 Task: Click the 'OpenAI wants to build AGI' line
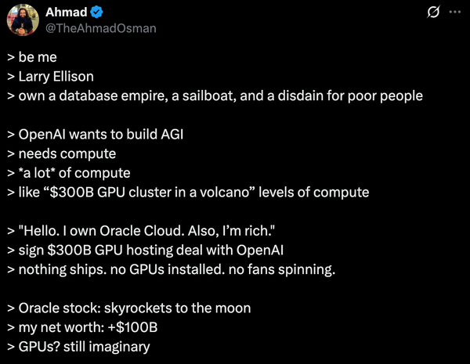tap(96, 135)
